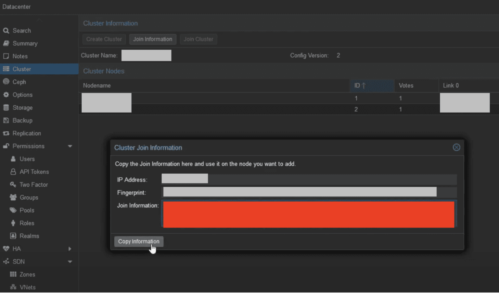Select the Two Factor icon
The image size is (499, 293).
point(13,184)
